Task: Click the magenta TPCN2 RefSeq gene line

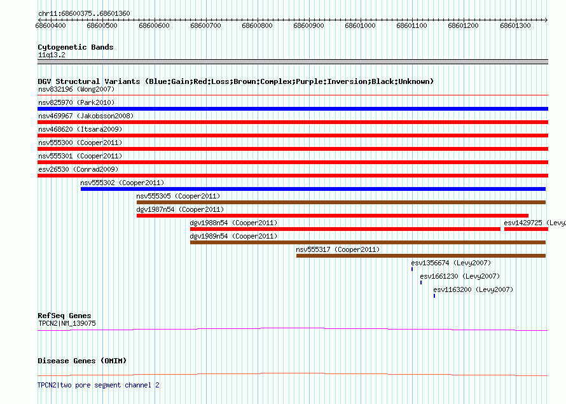Action: pyautogui.click(x=293, y=329)
